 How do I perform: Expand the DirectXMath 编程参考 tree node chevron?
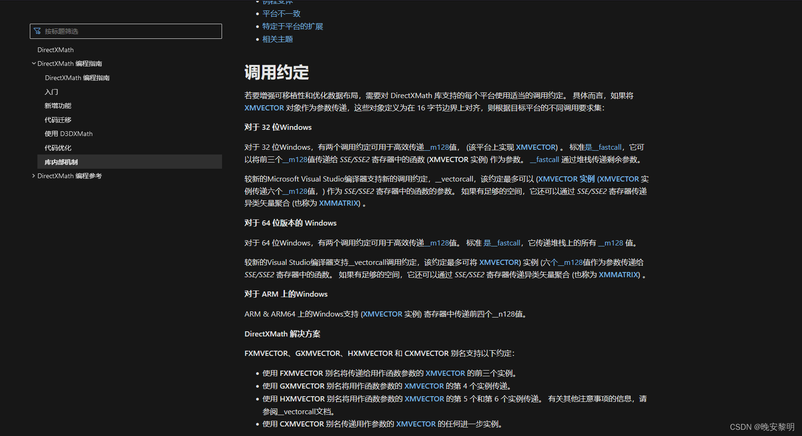(34, 176)
